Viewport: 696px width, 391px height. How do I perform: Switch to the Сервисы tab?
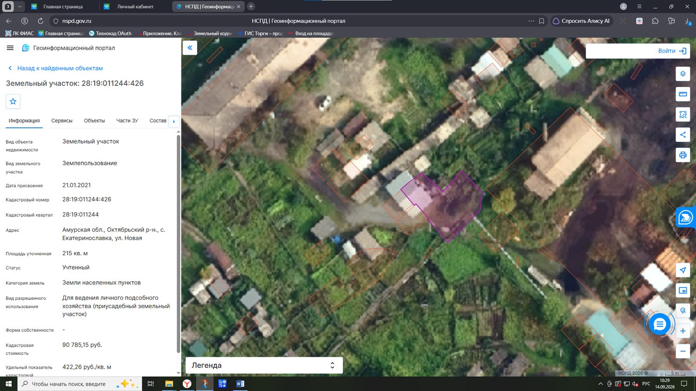(62, 120)
